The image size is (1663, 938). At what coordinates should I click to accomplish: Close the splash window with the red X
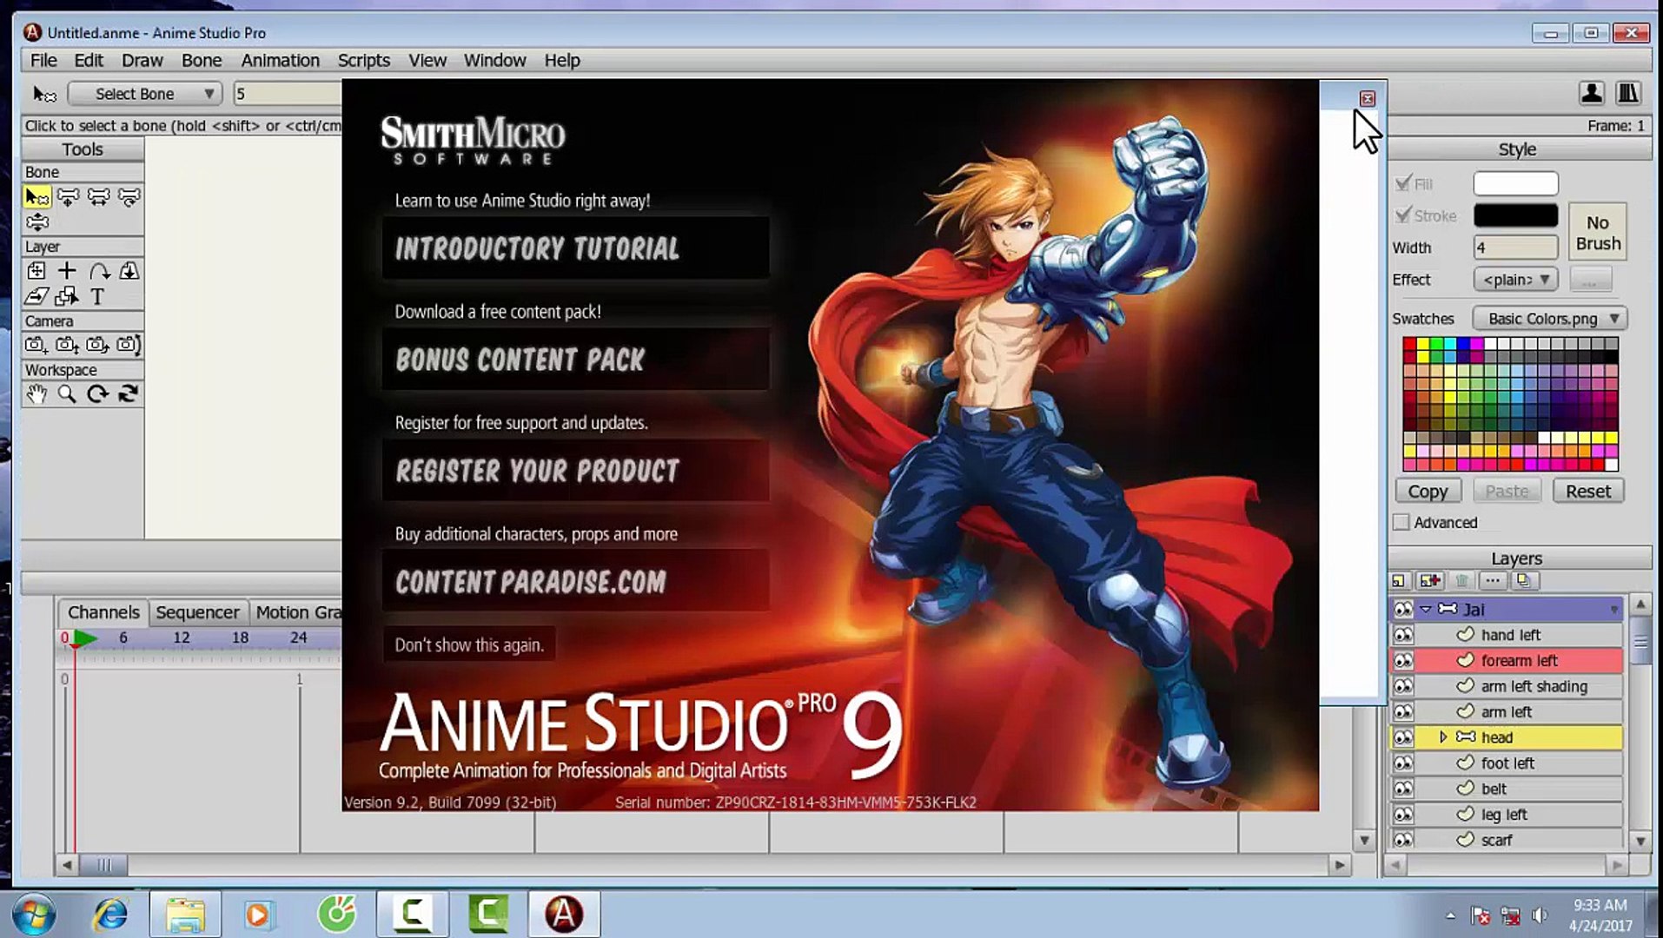click(x=1368, y=99)
